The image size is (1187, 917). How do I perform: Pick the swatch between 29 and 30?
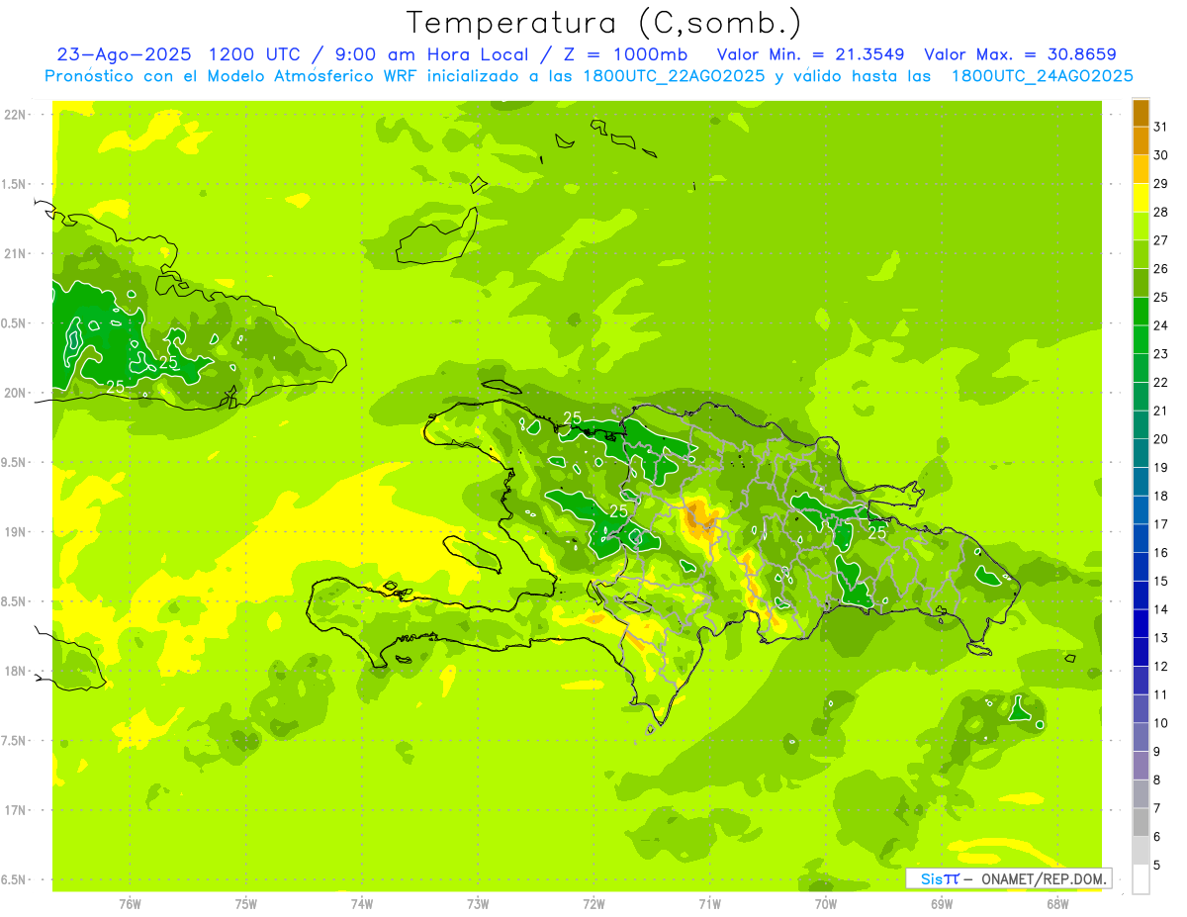click(1141, 169)
